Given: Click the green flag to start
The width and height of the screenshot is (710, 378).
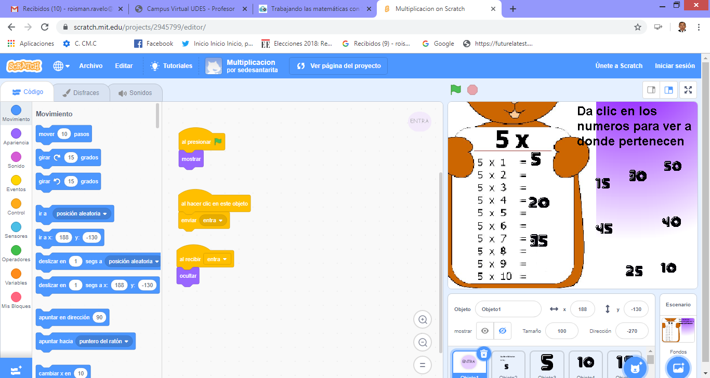Looking at the screenshot, I should (456, 90).
